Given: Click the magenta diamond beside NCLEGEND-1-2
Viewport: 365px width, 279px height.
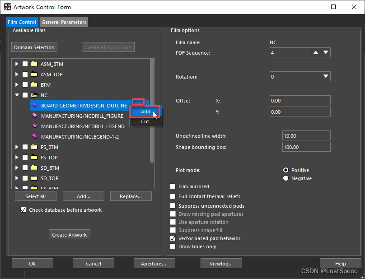Looking at the screenshot, I should [x=34, y=136].
